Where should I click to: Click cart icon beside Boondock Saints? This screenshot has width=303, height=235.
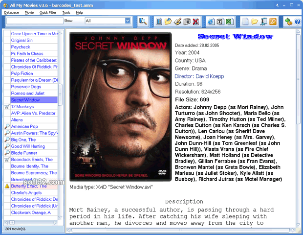click(7, 160)
